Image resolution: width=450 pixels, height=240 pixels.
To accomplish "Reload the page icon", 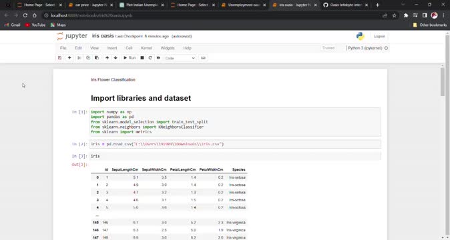I will click(25, 15).
